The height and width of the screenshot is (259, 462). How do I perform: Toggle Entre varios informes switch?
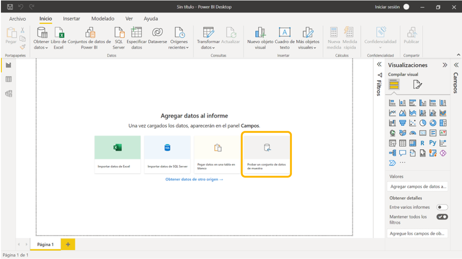click(x=442, y=207)
